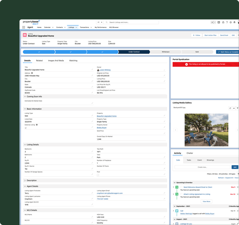This screenshot has height=225, width=239.
Task: Click the Create new activity field
Action: [202, 167]
